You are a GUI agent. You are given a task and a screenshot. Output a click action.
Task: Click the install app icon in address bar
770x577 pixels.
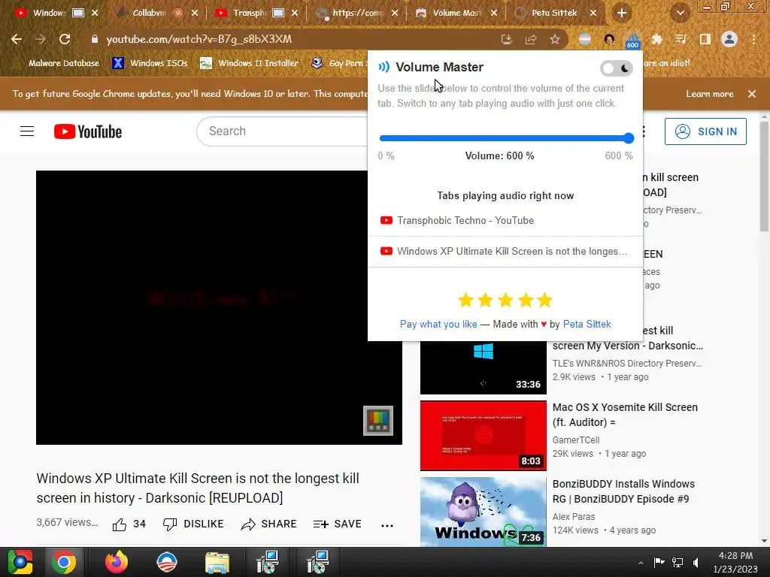click(x=506, y=39)
